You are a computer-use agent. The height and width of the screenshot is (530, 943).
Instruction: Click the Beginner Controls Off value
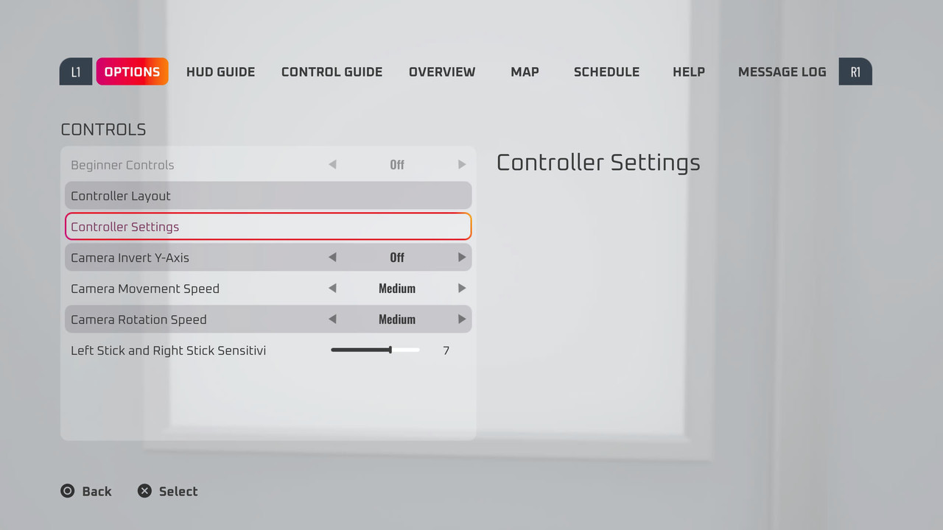pyautogui.click(x=397, y=165)
